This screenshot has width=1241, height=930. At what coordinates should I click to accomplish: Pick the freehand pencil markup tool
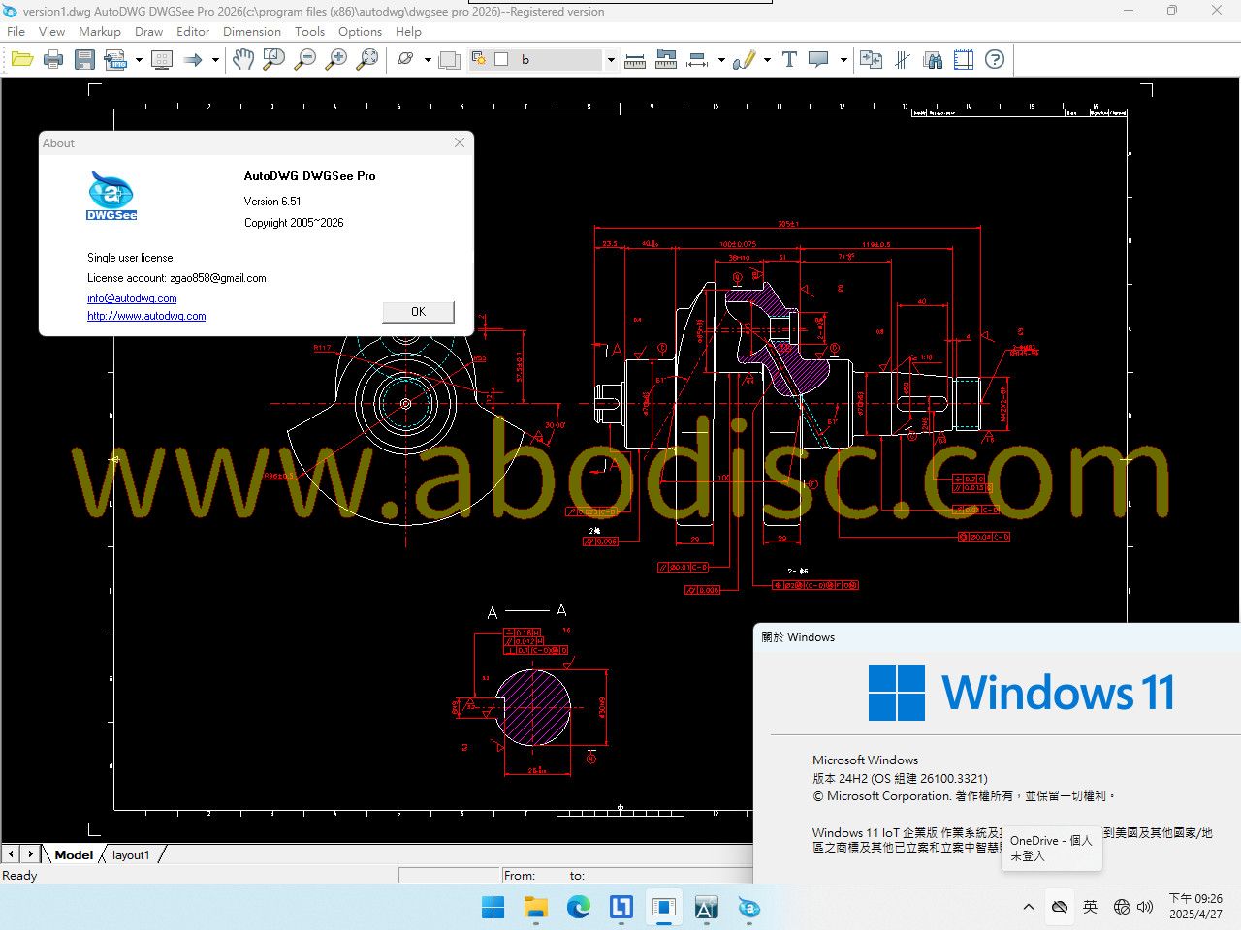point(744,60)
